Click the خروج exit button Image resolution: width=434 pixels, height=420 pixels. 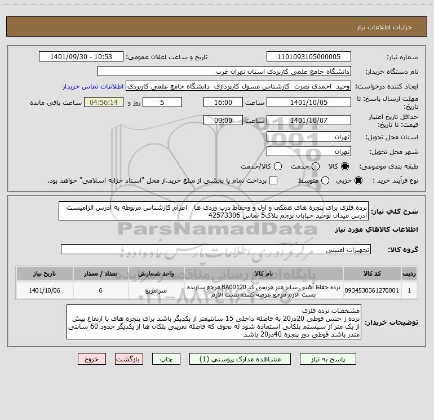(92, 359)
